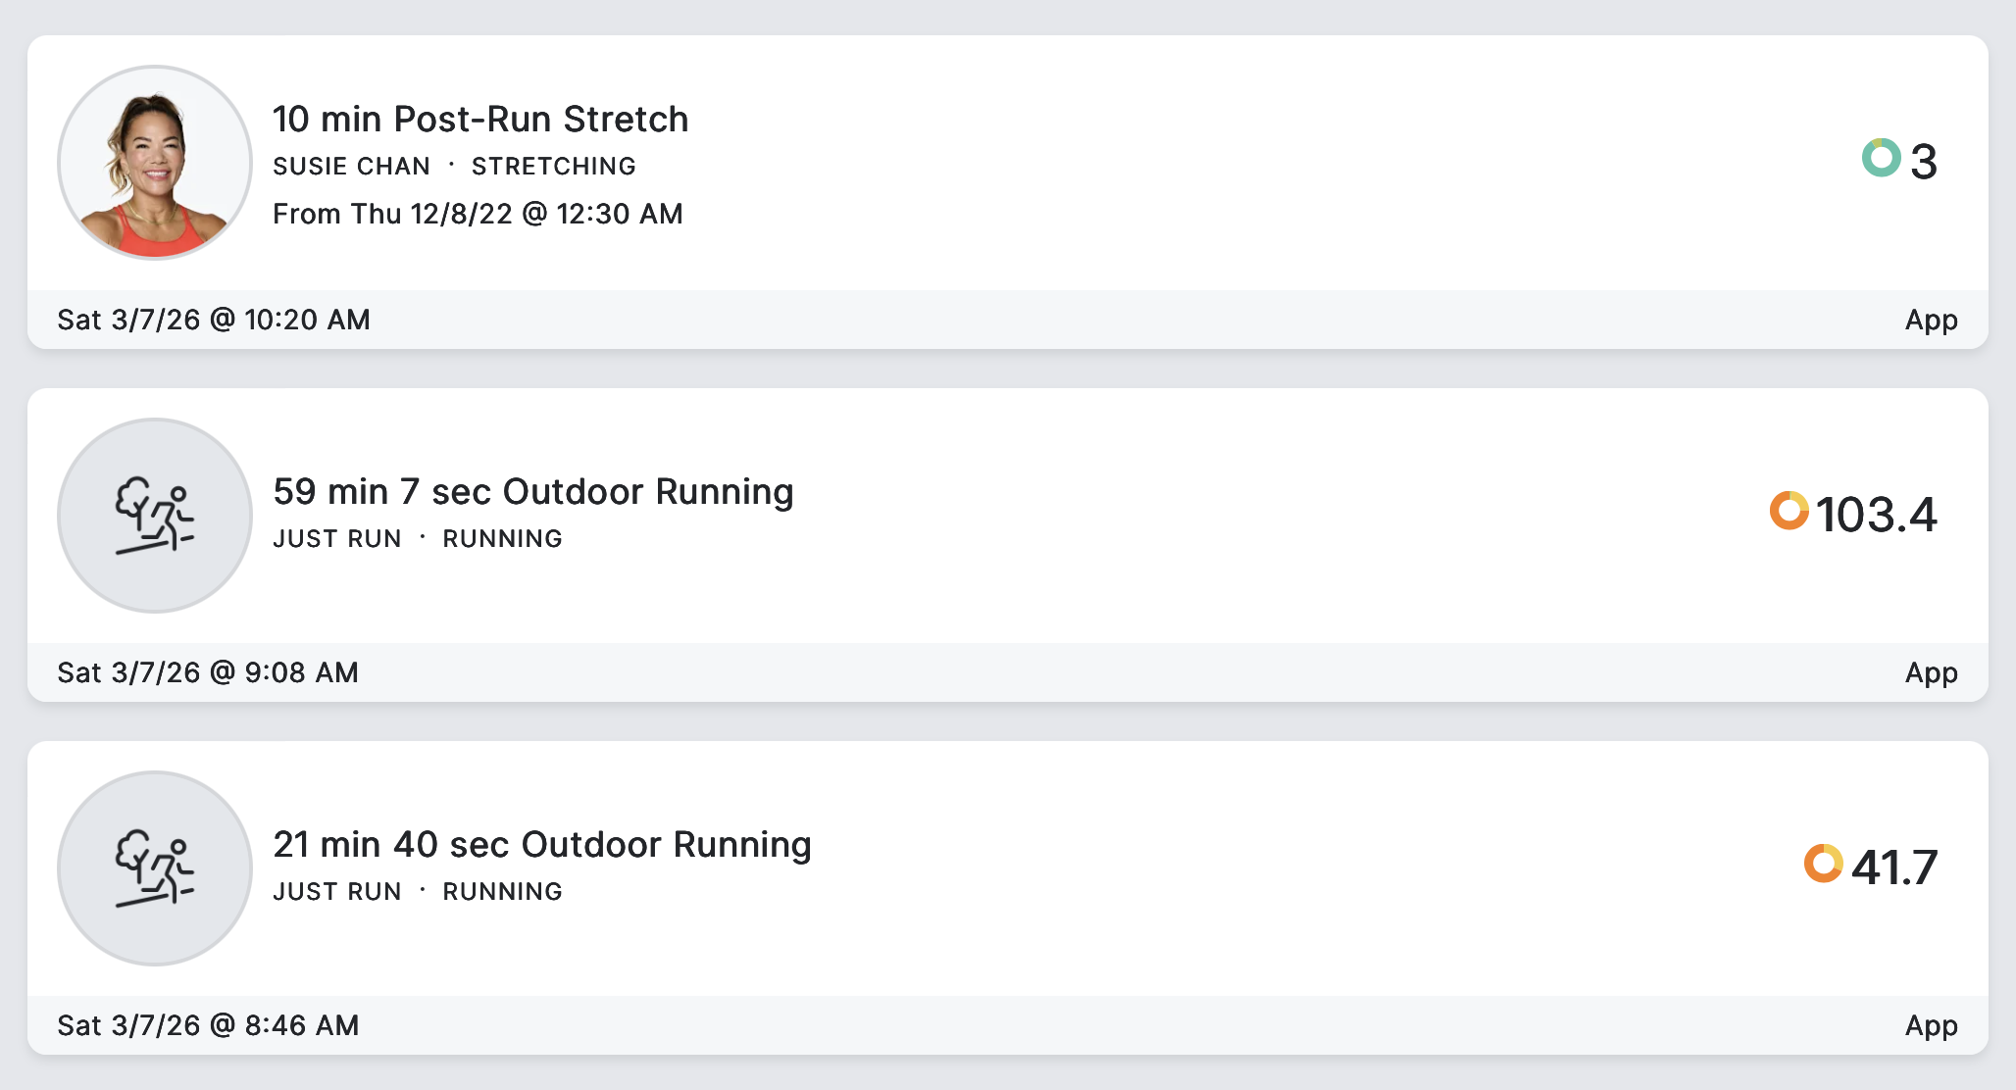Click App label on stretch workout card
2016x1090 pixels.
(1931, 320)
